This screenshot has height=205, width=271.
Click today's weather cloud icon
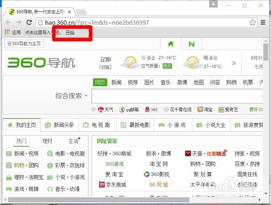(130, 62)
